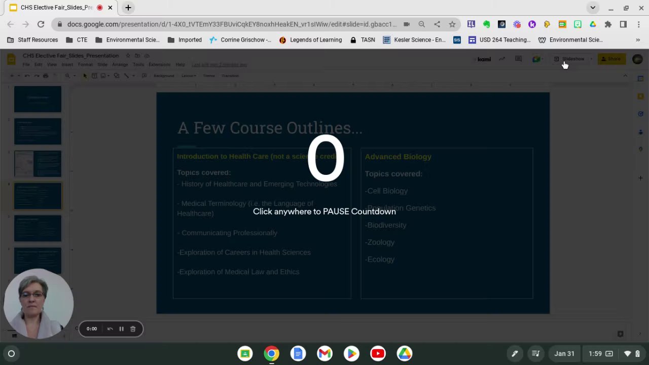Viewport: 649px width, 365px height.
Task: Open the Edit menu
Action: pyautogui.click(x=38, y=64)
